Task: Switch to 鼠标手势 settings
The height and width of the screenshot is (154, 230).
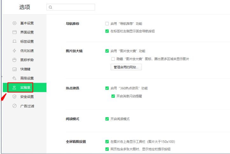Action: [24, 60]
